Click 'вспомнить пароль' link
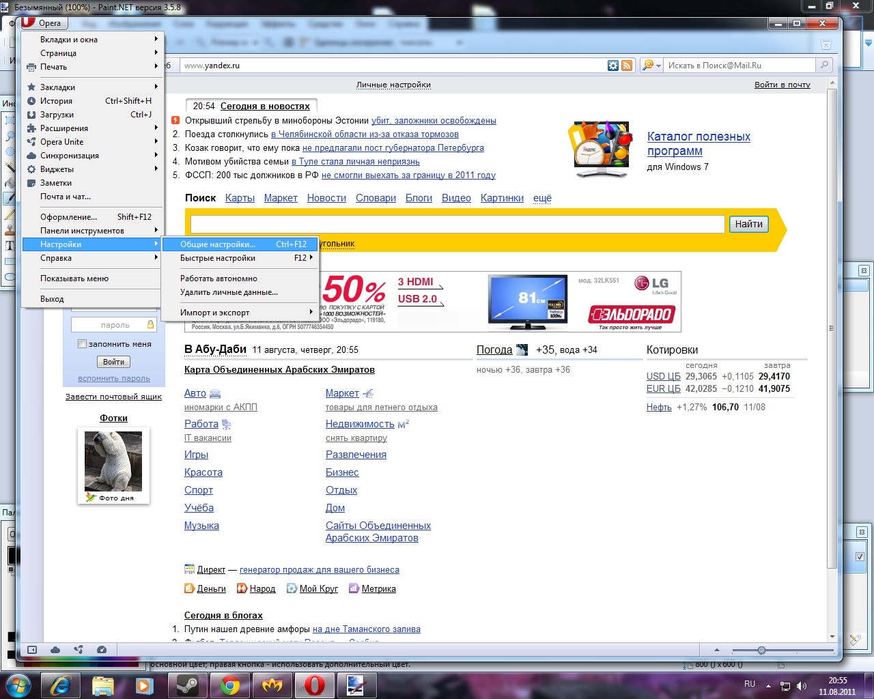The height and width of the screenshot is (699, 874). pyautogui.click(x=114, y=378)
